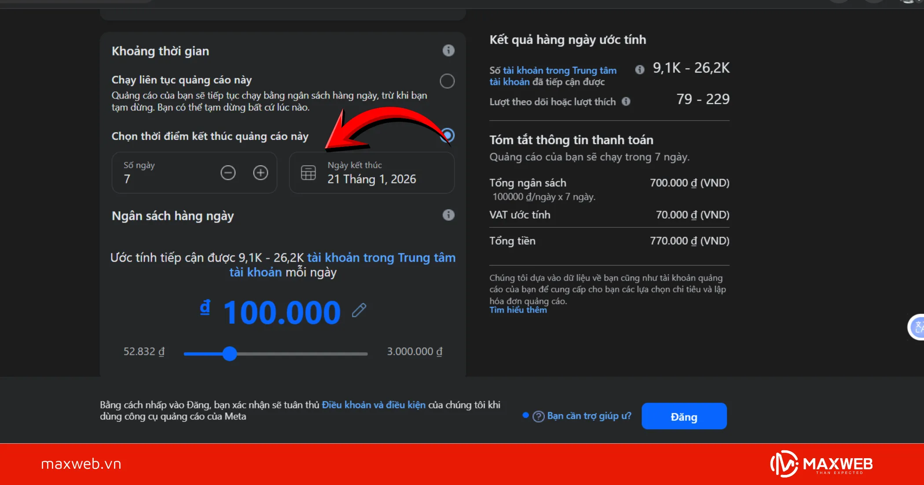Click the Bạn cần trợ giúp ư? link
The image size is (924, 485).
click(589, 416)
